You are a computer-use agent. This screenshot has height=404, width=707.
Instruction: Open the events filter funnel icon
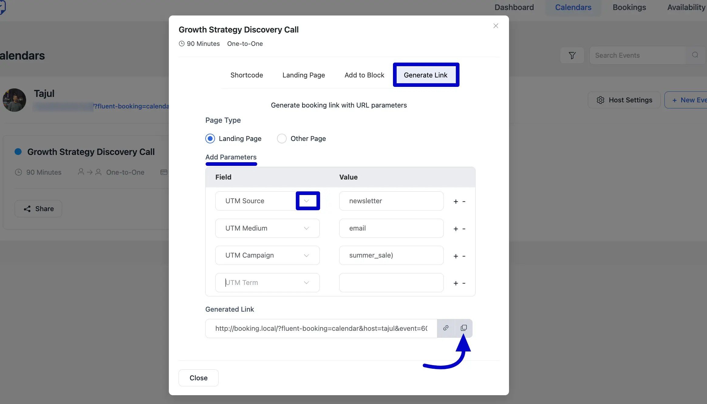(x=572, y=55)
